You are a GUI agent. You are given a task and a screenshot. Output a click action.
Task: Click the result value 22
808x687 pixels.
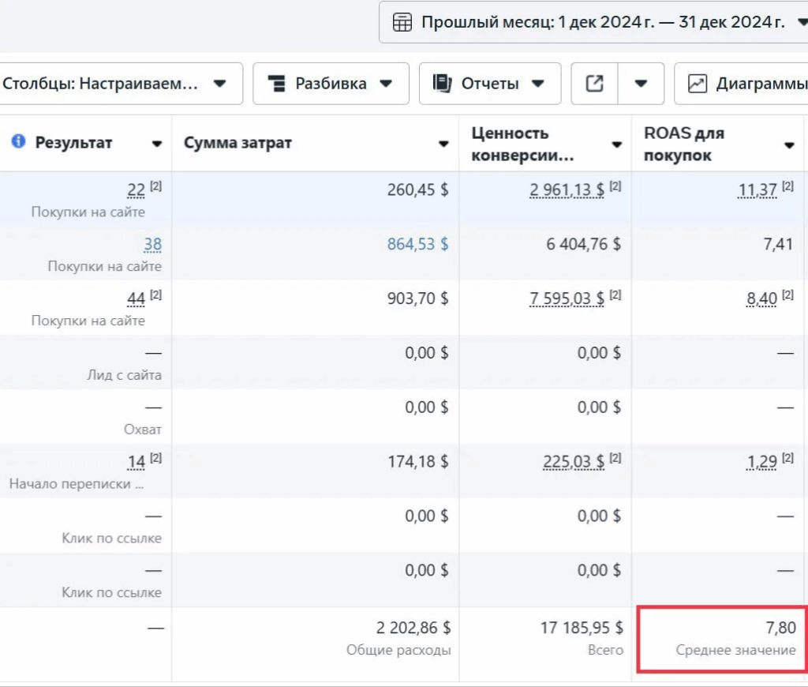pos(136,190)
